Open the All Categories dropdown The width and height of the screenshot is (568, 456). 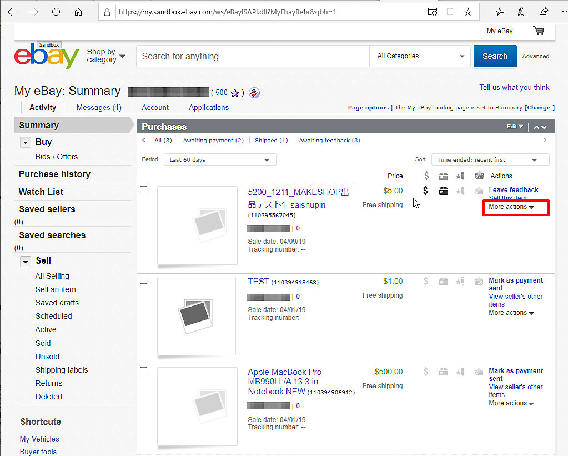[x=420, y=56]
